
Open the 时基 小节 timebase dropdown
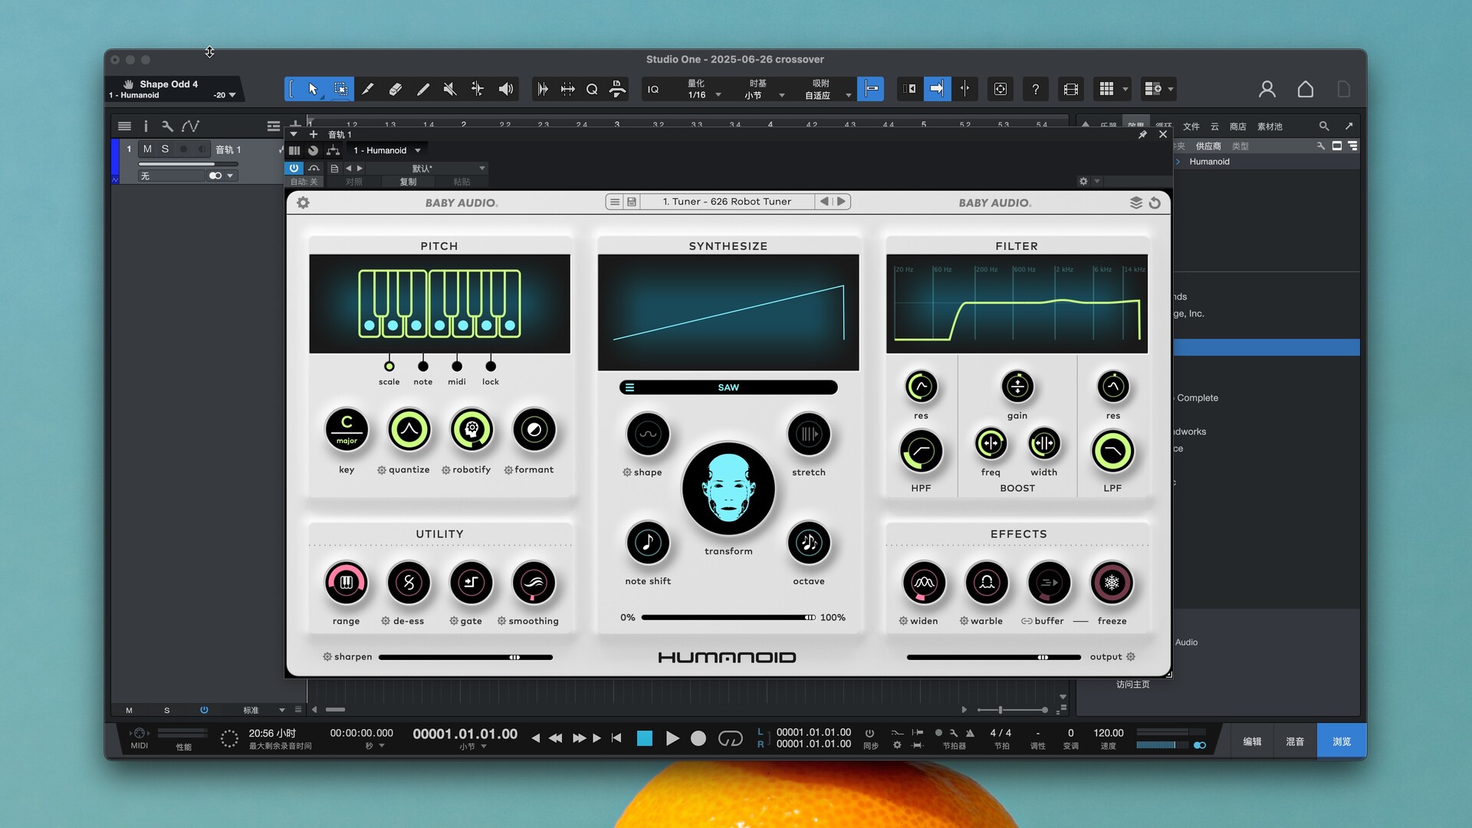[764, 89]
